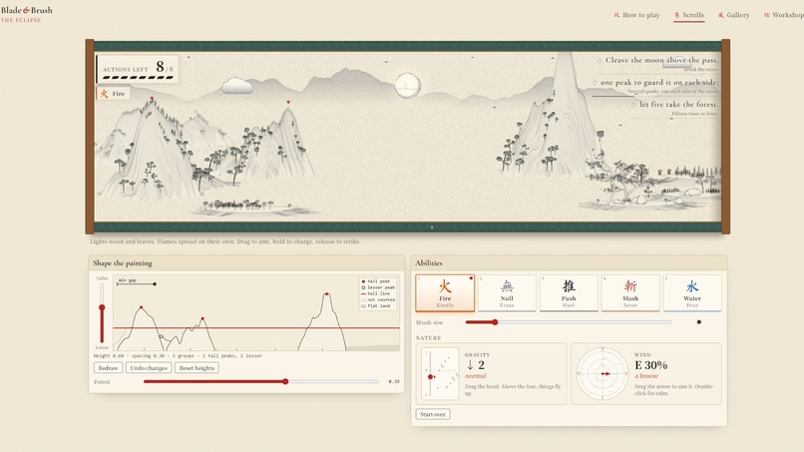
Task: Click the diamond beside let fire take
Action: pos(633,105)
